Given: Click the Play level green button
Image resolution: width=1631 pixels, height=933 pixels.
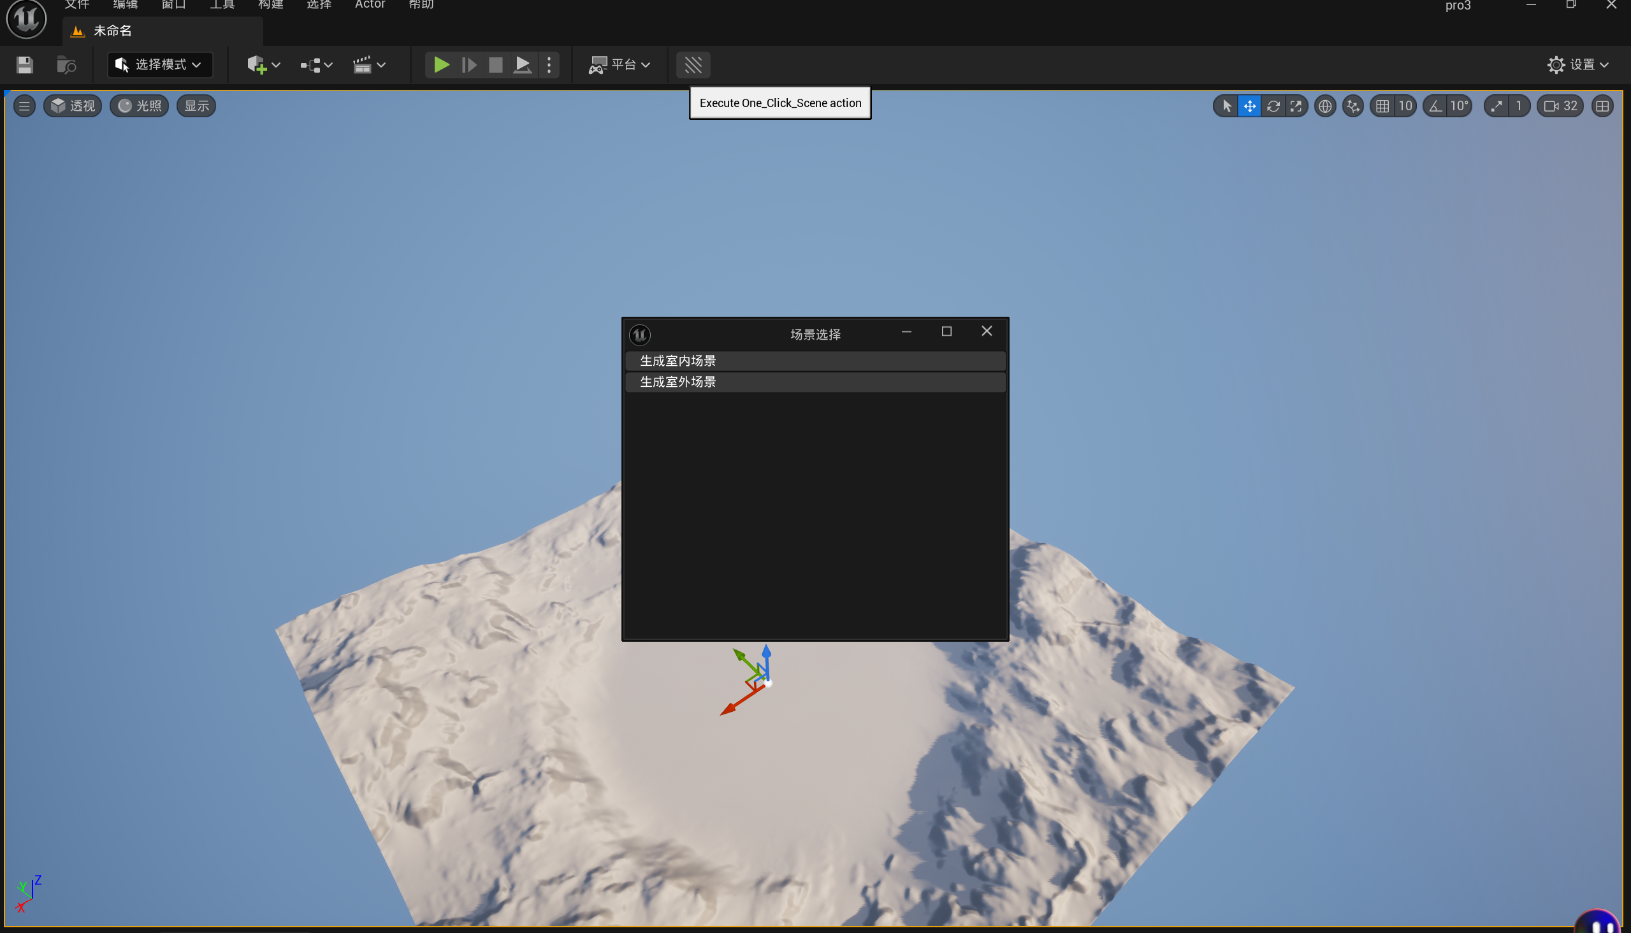Looking at the screenshot, I should pyautogui.click(x=441, y=65).
